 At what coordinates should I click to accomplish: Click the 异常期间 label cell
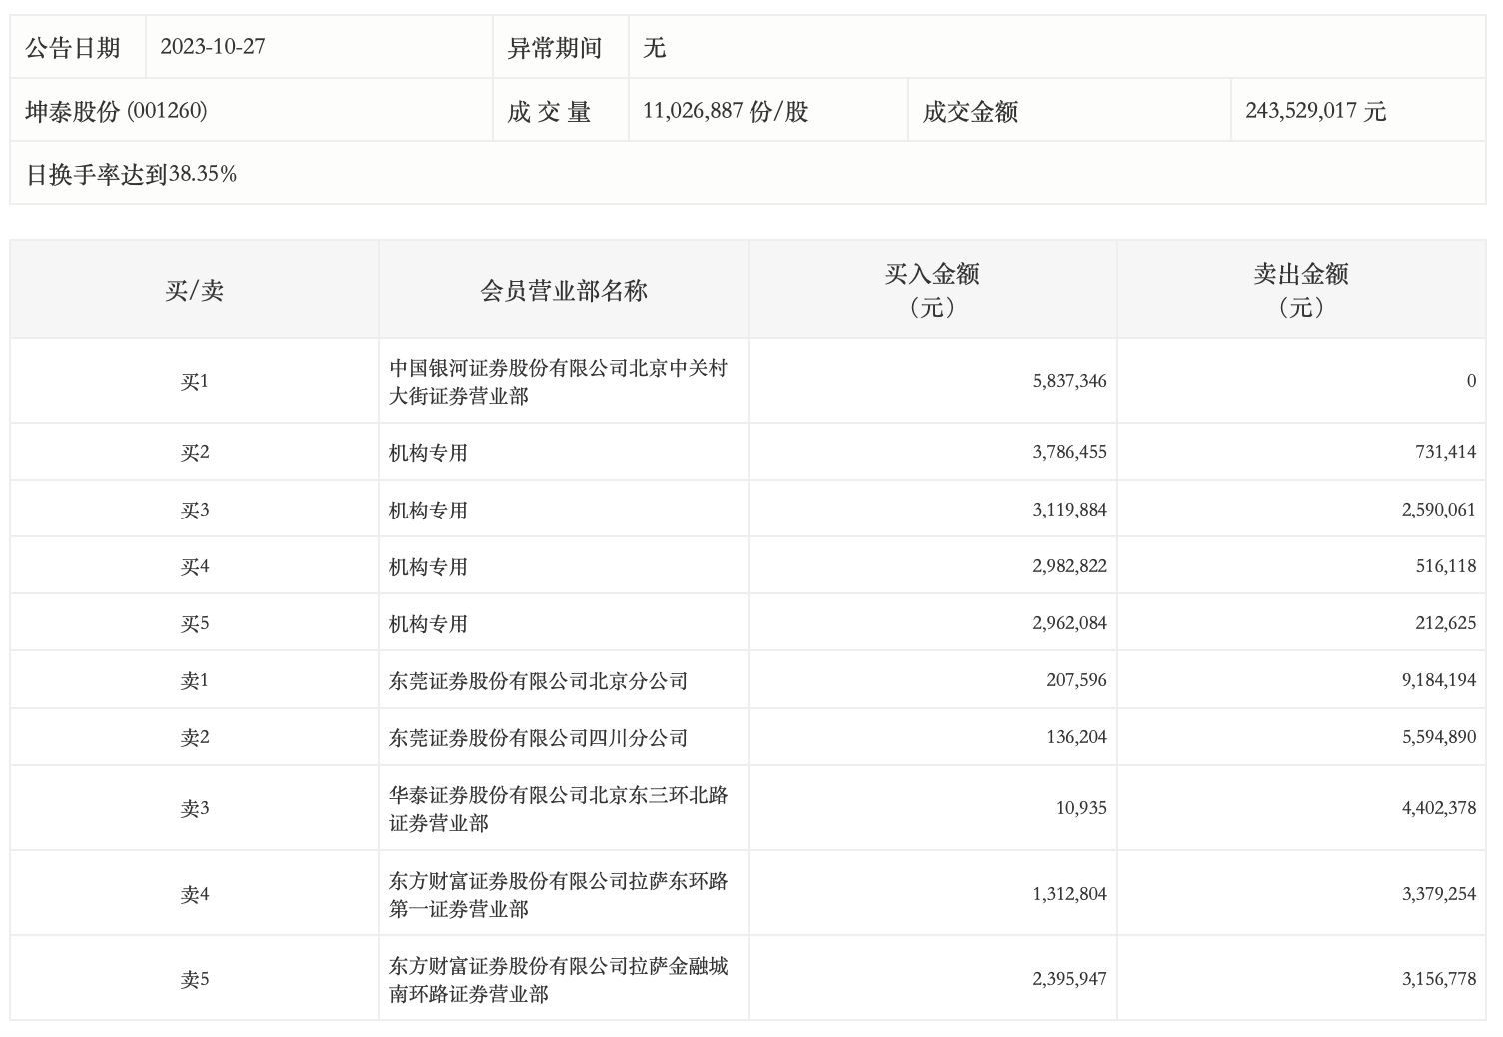point(555,47)
